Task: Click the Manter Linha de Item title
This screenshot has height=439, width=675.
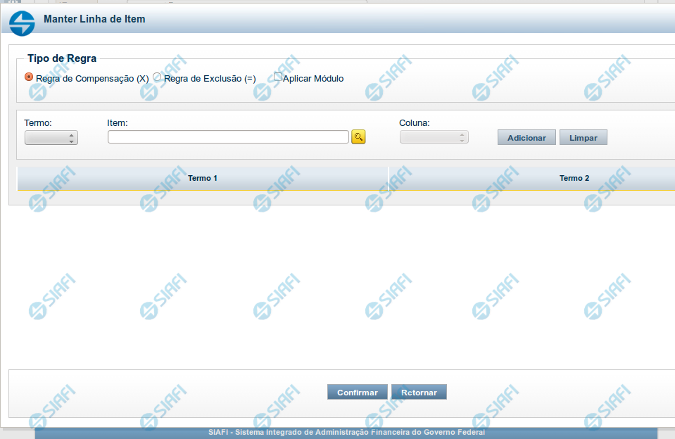Action: [x=94, y=19]
